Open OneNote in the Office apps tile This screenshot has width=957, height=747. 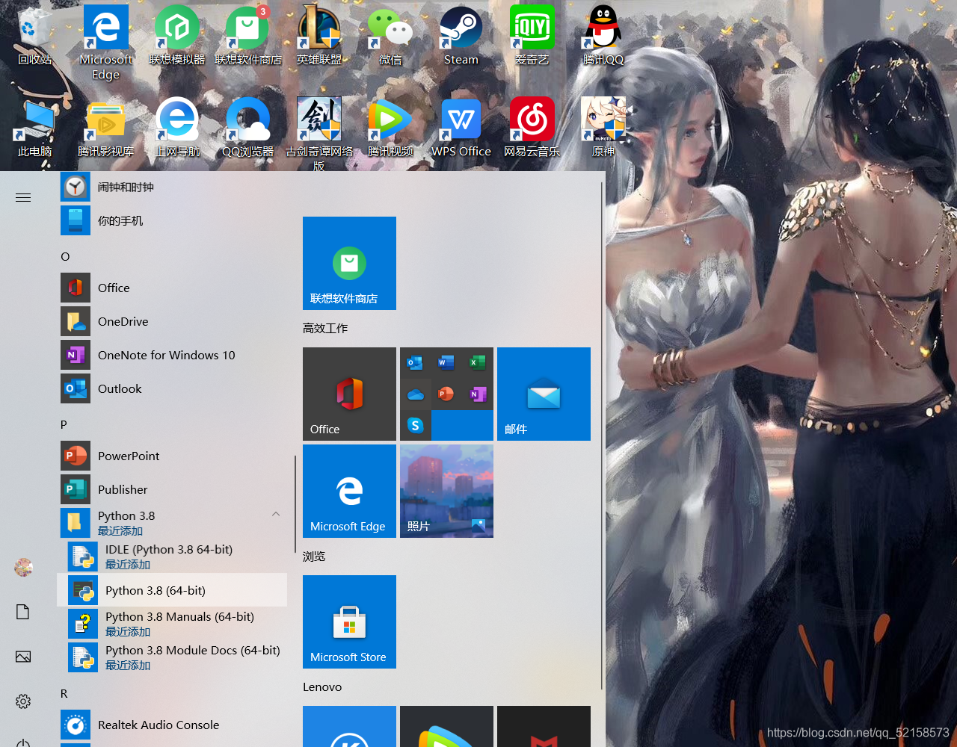(478, 394)
